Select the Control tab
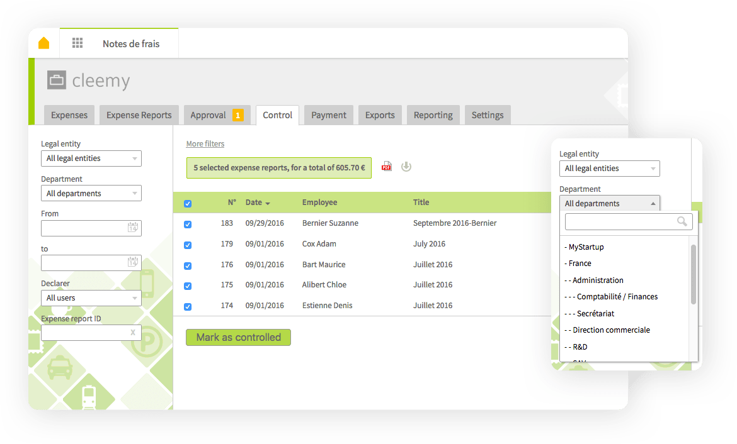 pyautogui.click(x=277, y=115)
